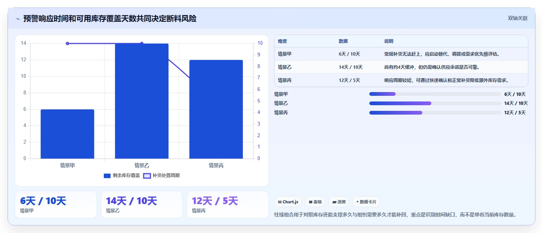Toggle 补货处置周期 legend item
This screenshot has height=233, width=543.
click(161, 176)
